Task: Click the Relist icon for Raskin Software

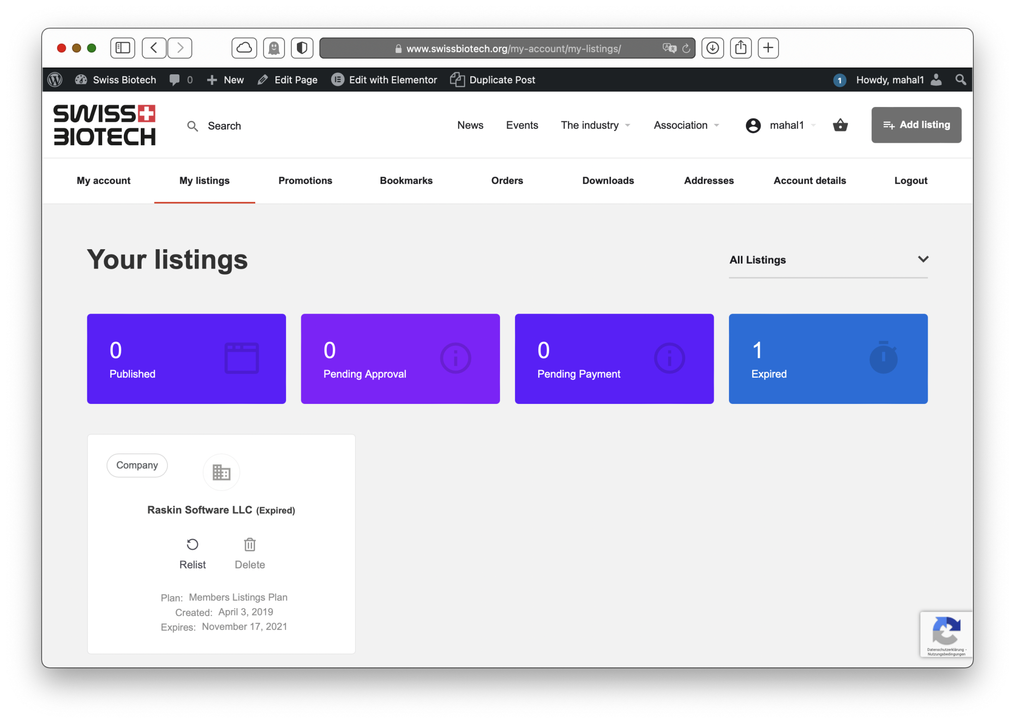Action: point(192,545)
